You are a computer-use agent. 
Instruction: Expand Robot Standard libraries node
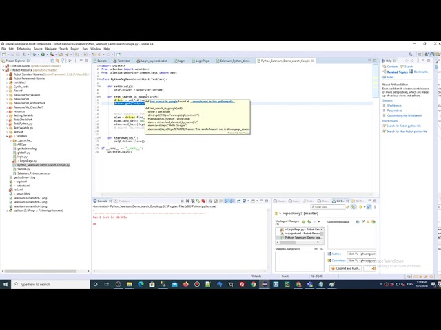[7, 74]
